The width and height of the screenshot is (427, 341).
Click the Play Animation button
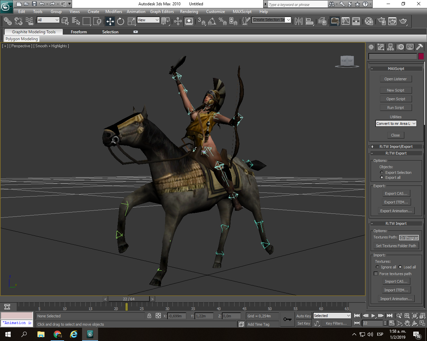coord(373,316)
